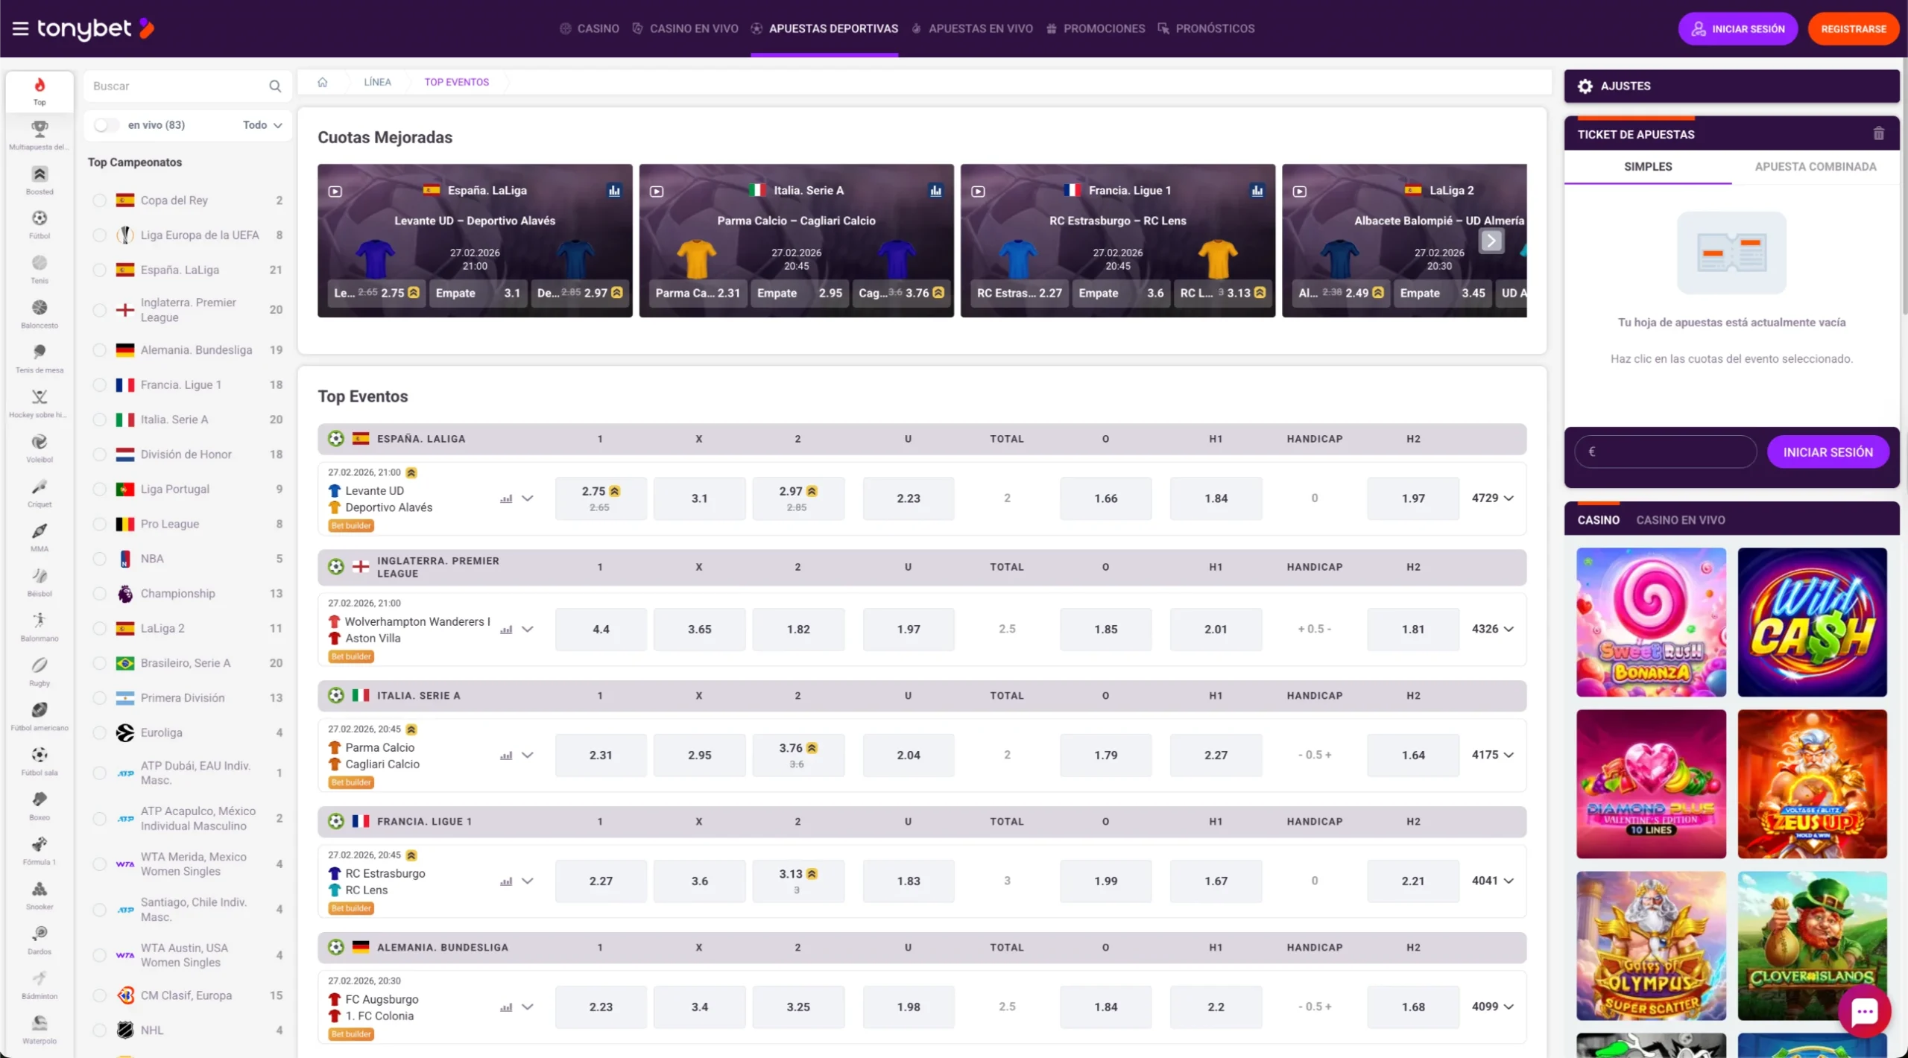The image size is (1908, 1058).
Task: Select the NBA championship checkbox
Action: point(100,559)
